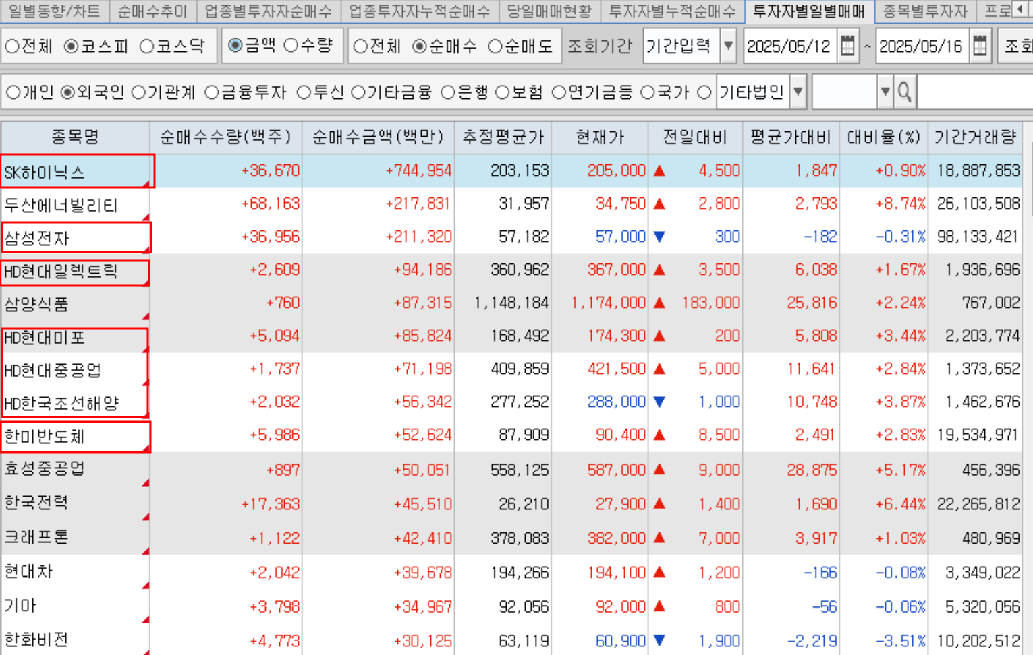Click the blue down arrow for 삼성전자

point(659,237)
